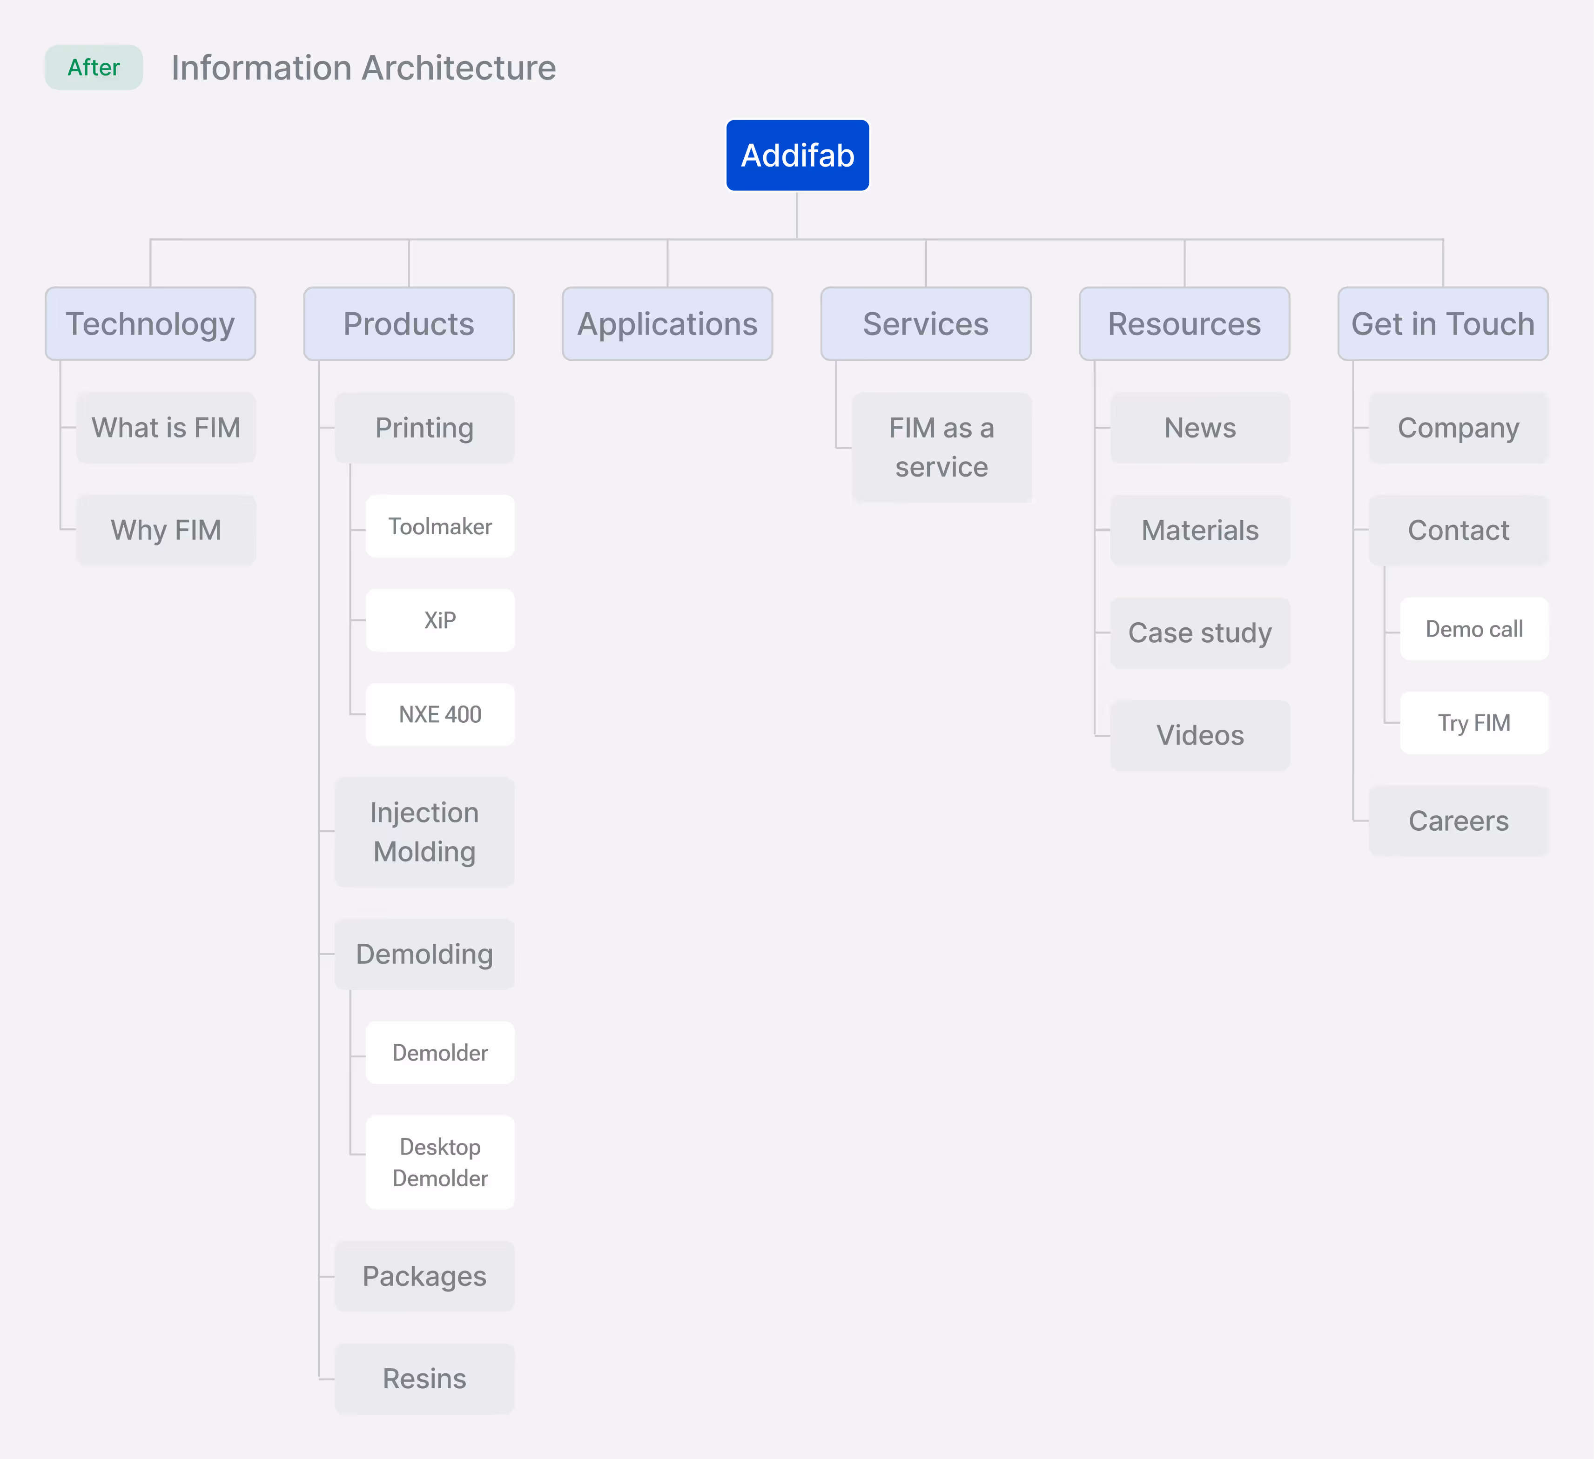
Task: Open the Resources category node
Action: [1184, 324]
